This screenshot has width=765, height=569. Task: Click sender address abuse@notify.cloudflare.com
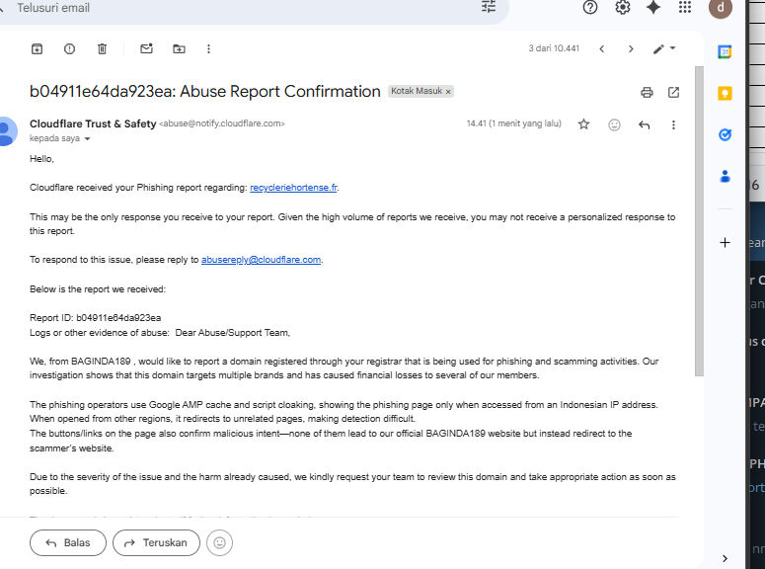(222, 124)
